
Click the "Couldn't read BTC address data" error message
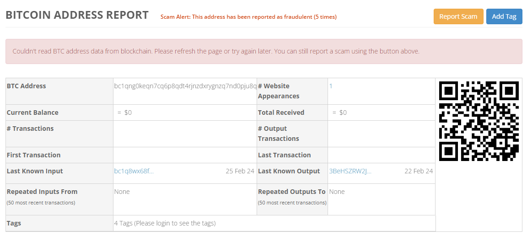(216, 51)
